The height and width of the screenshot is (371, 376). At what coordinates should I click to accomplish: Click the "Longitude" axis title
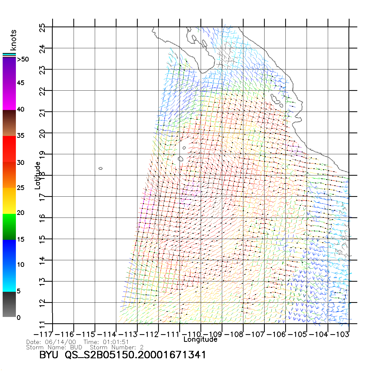[200, 339]
